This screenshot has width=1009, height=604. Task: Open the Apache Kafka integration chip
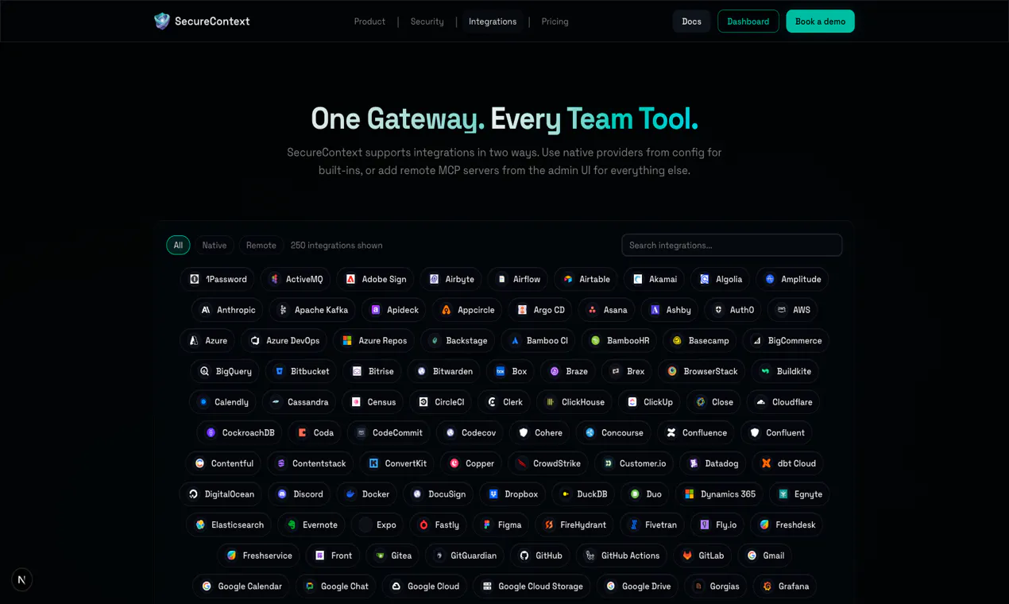point(313,310)
